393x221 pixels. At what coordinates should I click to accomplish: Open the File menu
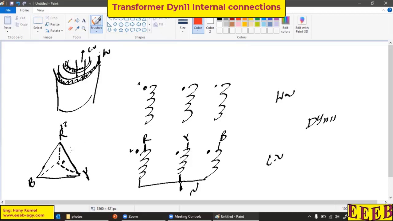8,10
